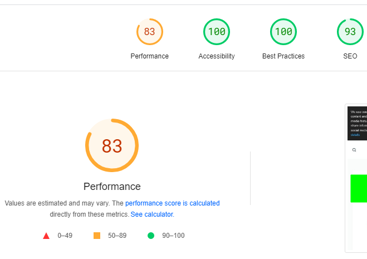Viewport: 367px width, 259px height.
Task: Click the Accessibility 100 score gauge
Action: 217,32
